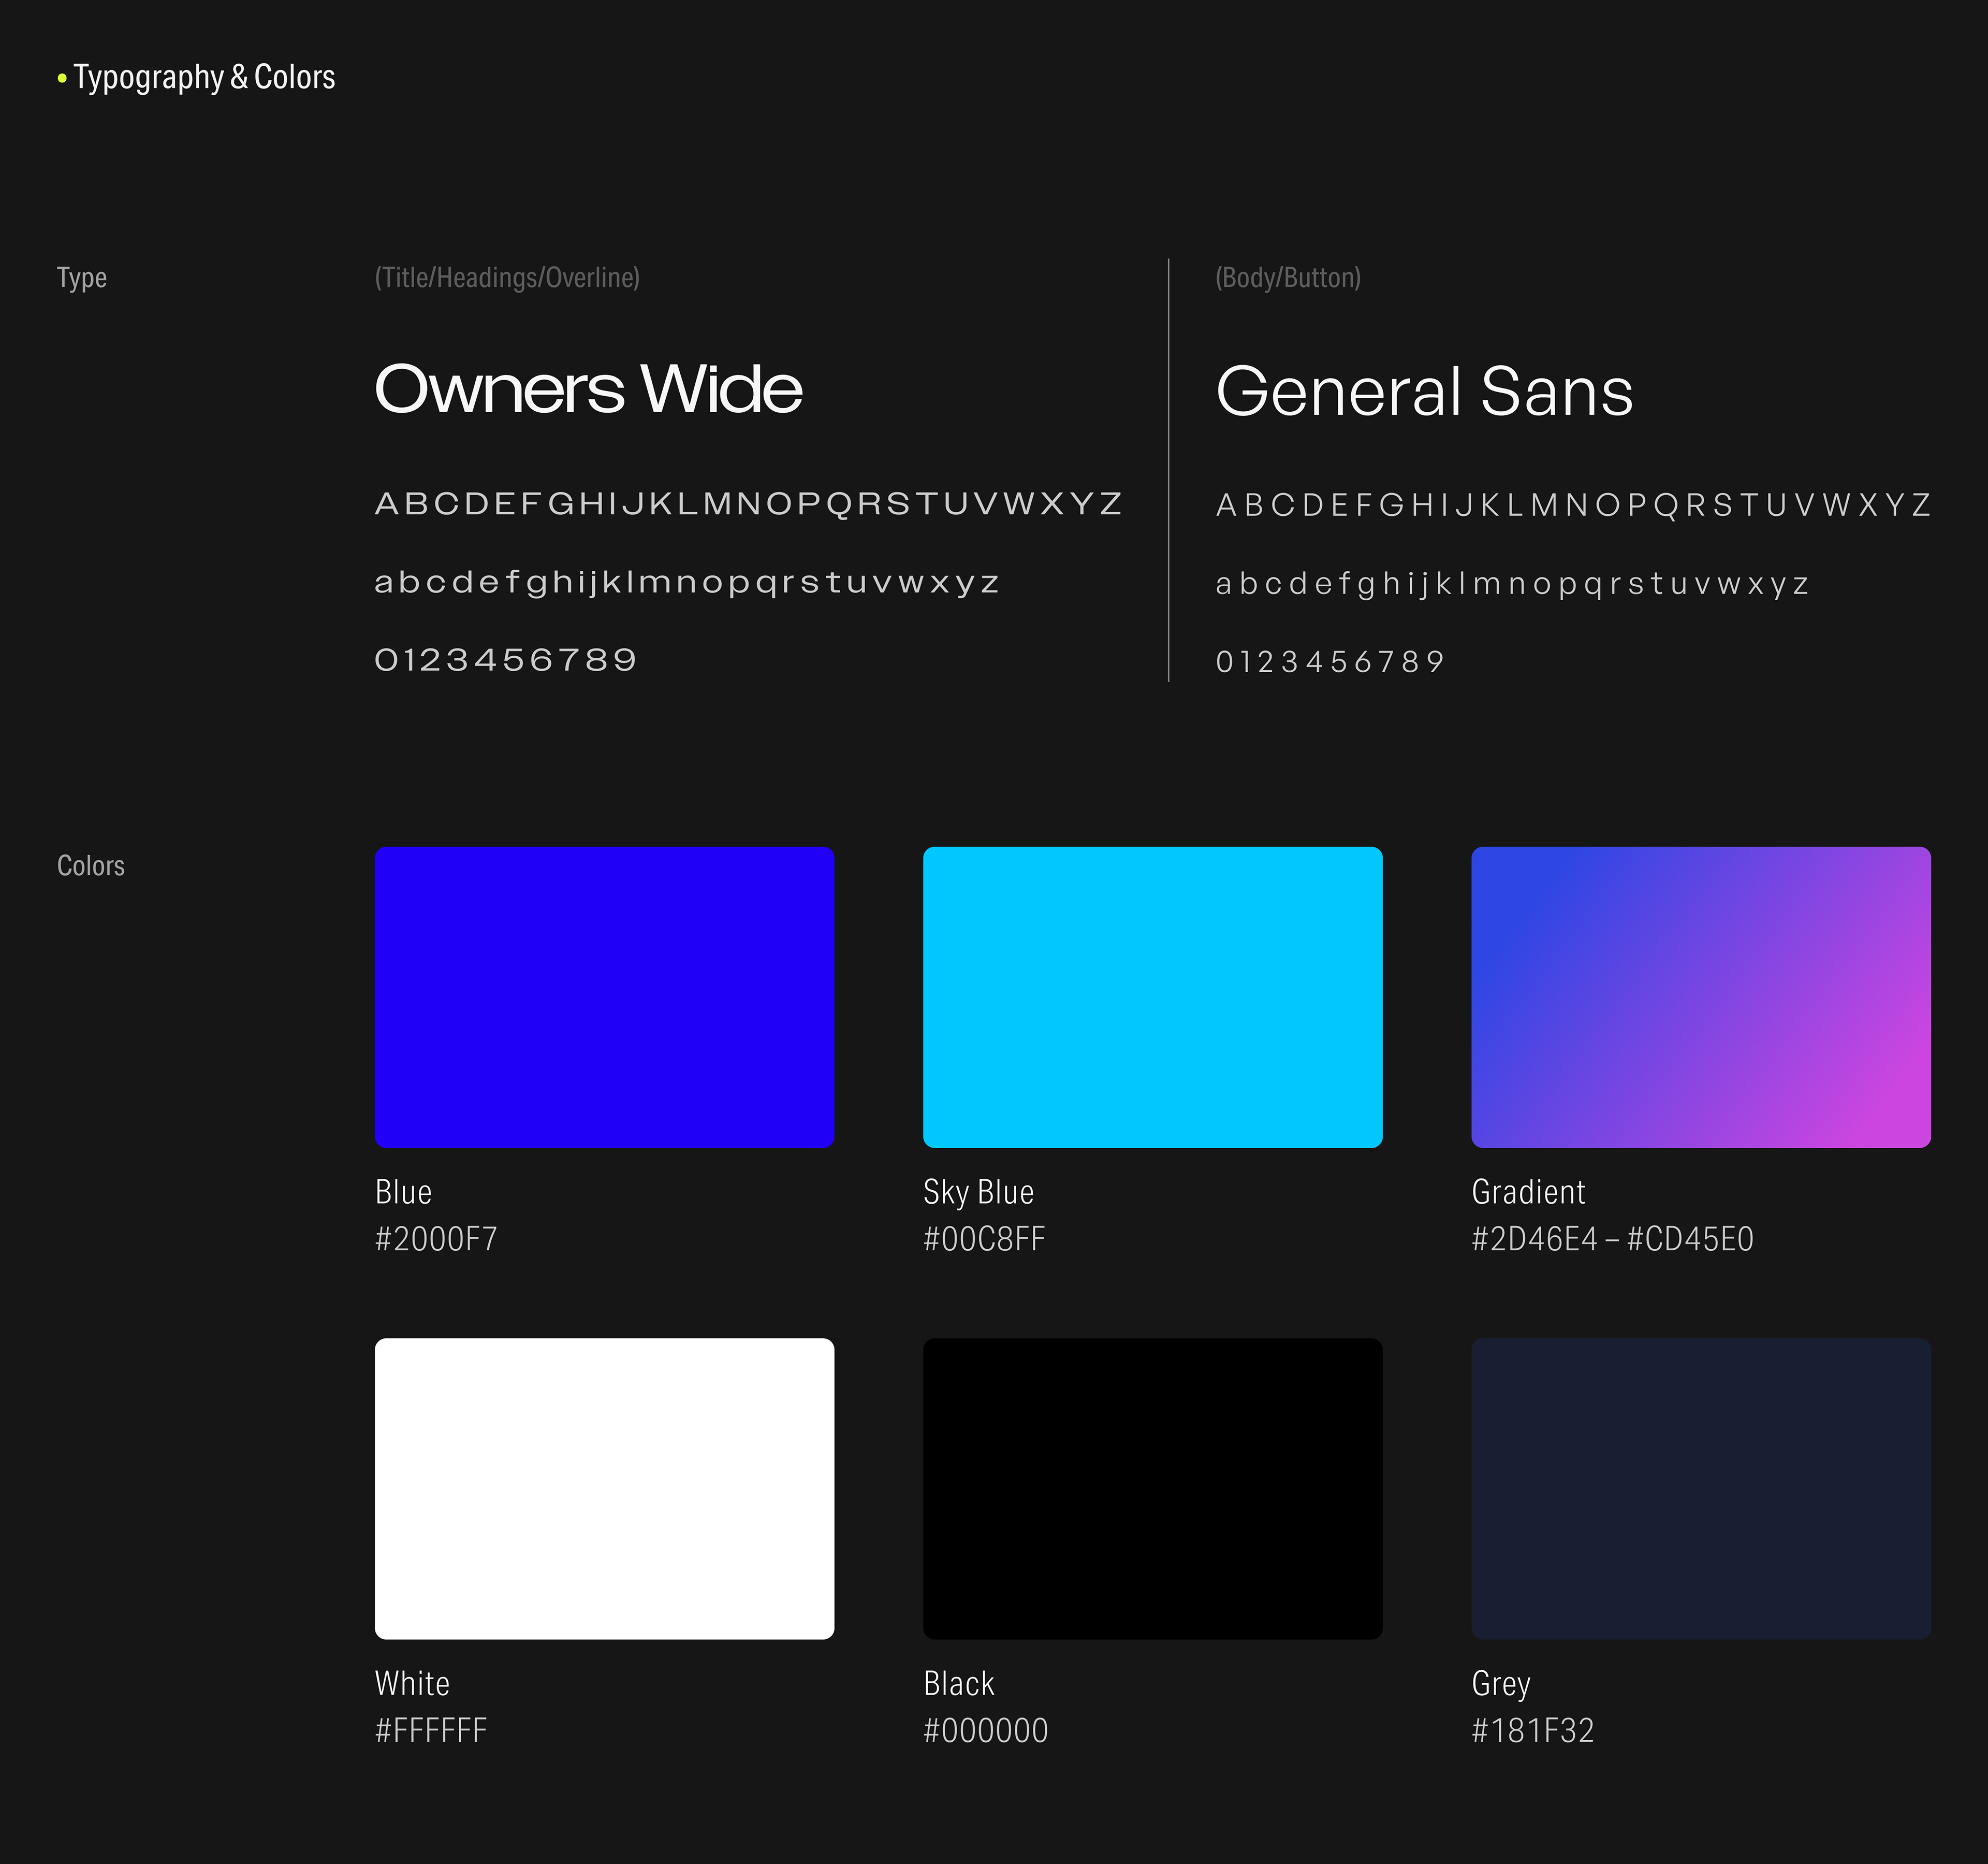Image resolution: width=1988 pixels, height=1864 pixels.
Task: Click the #2000F7 hex code
Action: [436, 1239]
